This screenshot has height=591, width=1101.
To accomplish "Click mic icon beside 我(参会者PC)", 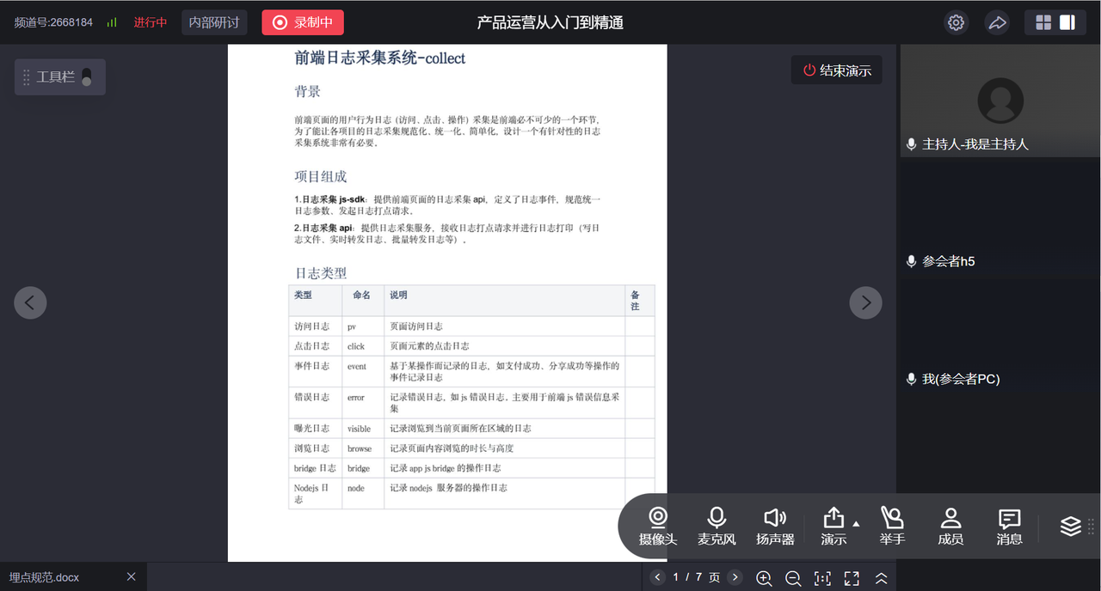I will coord(912,379).
